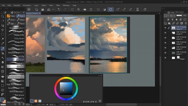Select the Palette Knife brush
The height and width of the screenshot is (106, 188).
coord(16,35)
